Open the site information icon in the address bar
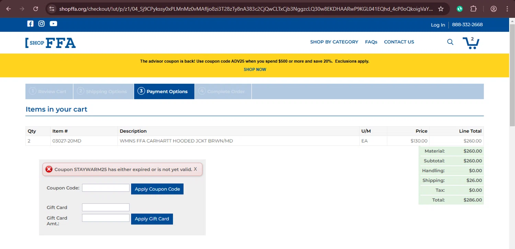Image resolution: width=515 pixels, height=249 pixels. point(52,9)
